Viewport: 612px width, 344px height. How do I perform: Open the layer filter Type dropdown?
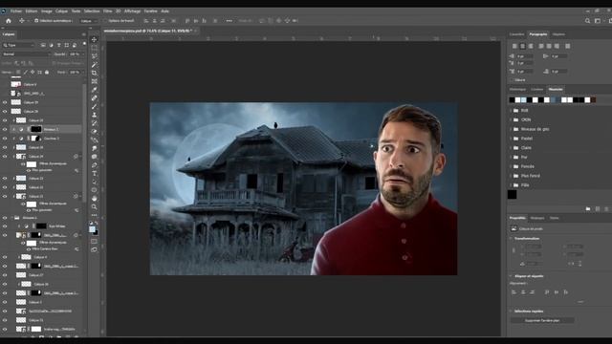pyautogui.click(x=19, y=45)
